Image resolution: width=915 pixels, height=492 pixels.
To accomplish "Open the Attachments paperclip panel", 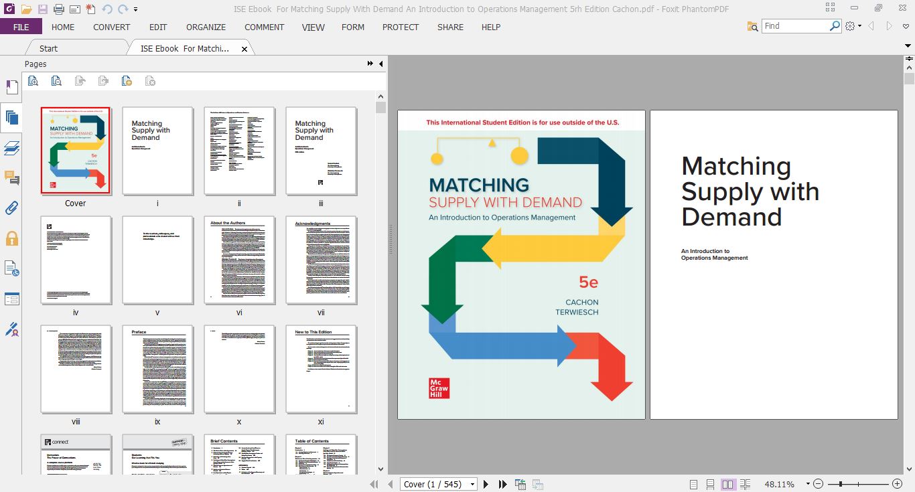I will click(11, 208).
